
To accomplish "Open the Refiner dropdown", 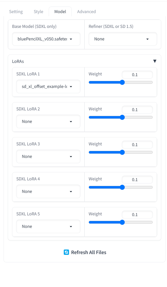I will click(x=123, y=39).
